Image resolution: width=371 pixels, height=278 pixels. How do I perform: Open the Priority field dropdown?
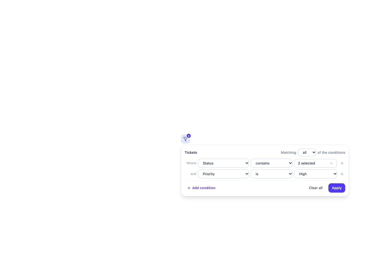(x=223, y=174)
